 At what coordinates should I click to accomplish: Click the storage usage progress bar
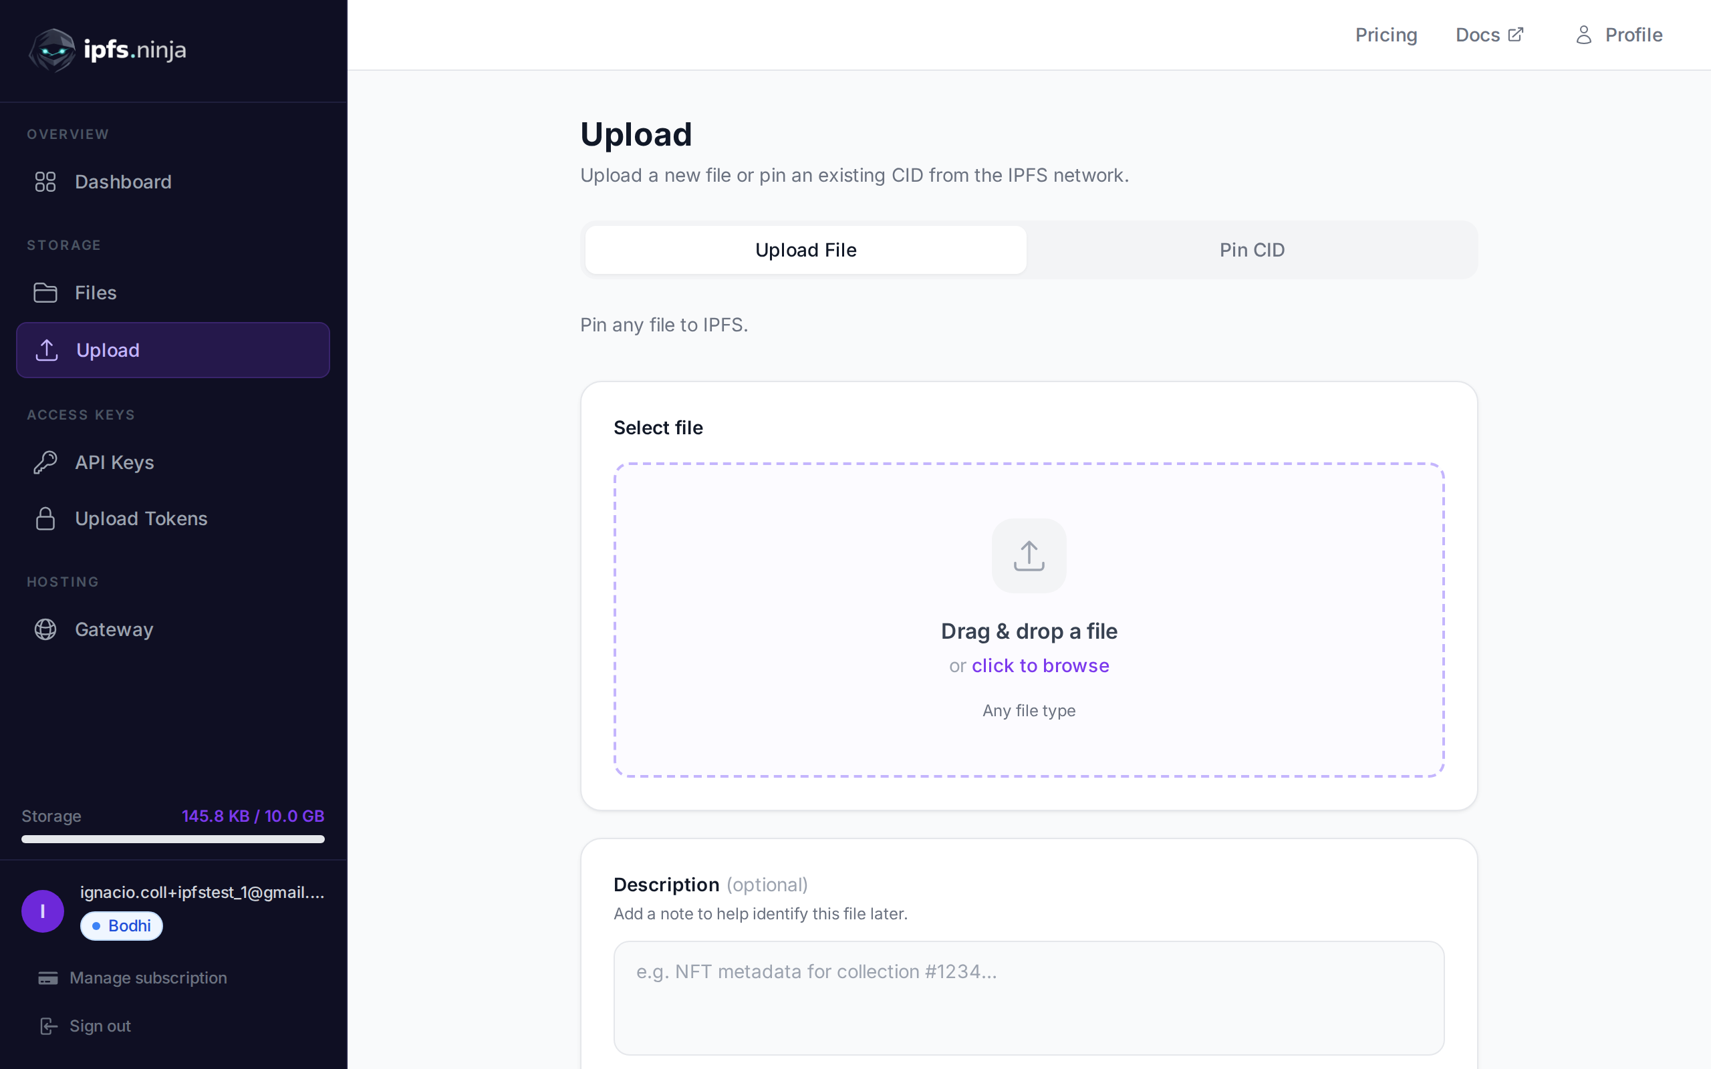coord(173,840)
